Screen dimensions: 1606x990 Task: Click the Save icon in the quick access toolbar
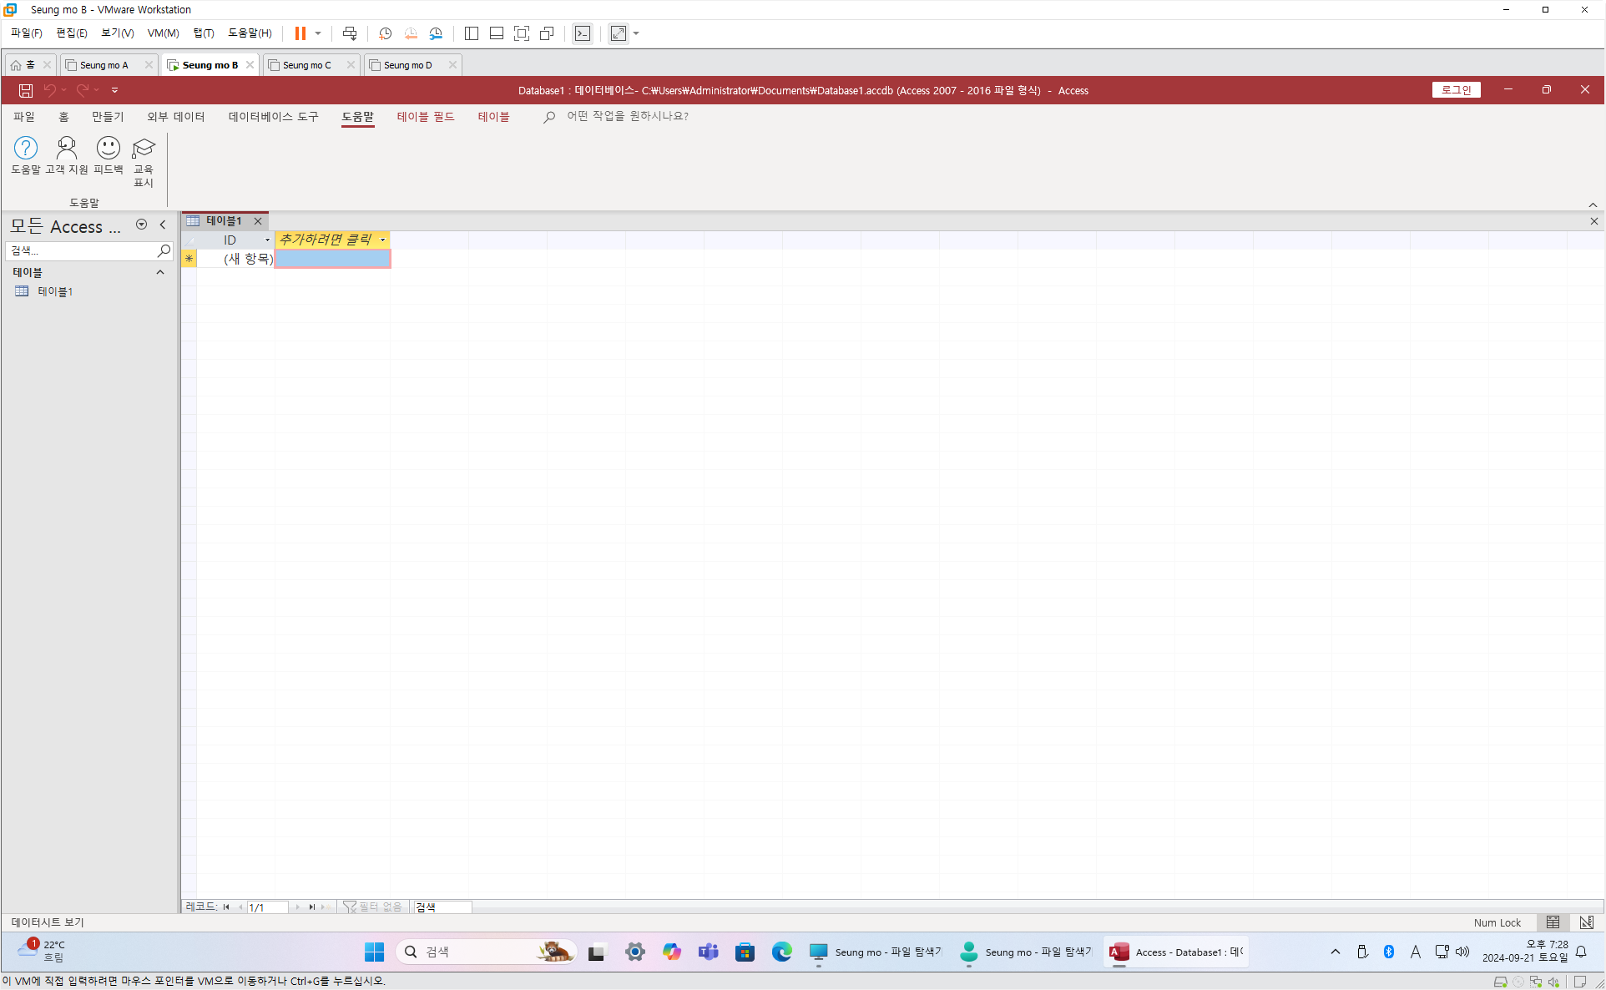(26, 90)
